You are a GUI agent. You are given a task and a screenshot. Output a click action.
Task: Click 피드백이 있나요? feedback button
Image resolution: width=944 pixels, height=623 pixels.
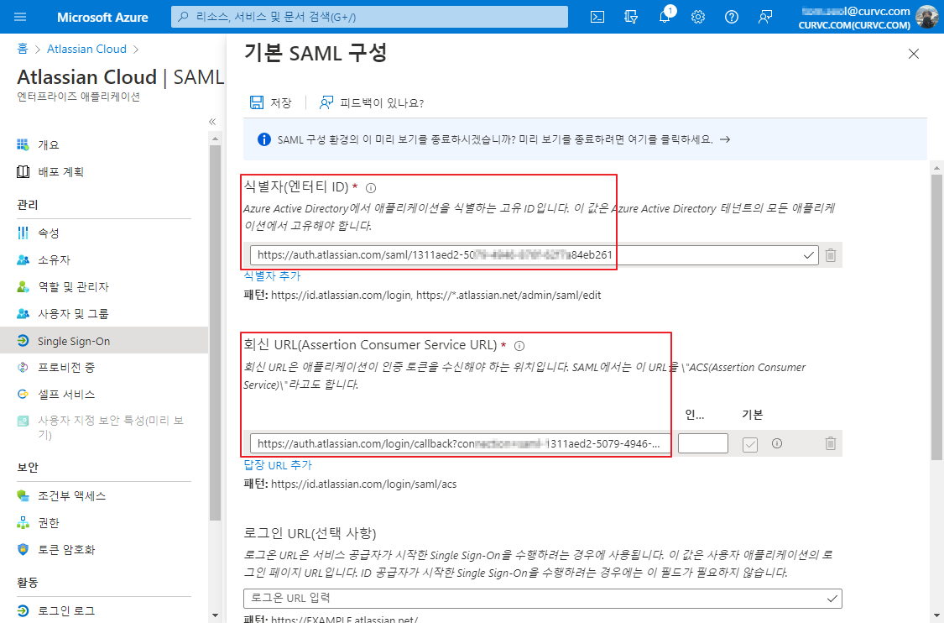tap(372, 103)
